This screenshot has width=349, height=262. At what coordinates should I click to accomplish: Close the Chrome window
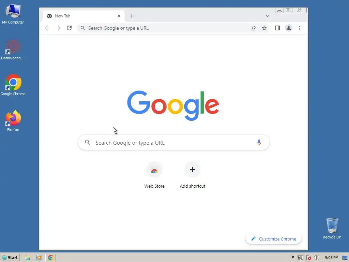pos(299,11)
